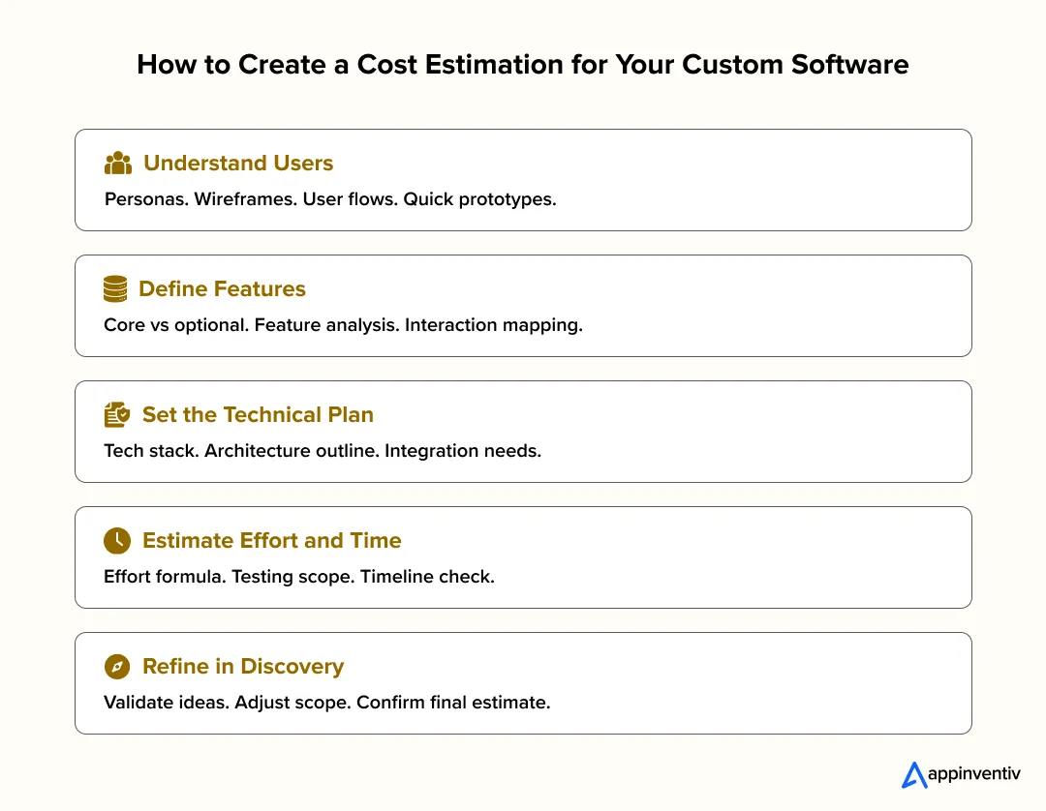
Task: Click the Define Features heading text
Action: click(223, 288)
